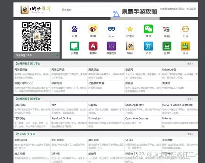The width and height of the screenshot is (205, 163).
Task: Open the 中国大学MOOC link
Action: pyautogui.click(x=24, y=83)
